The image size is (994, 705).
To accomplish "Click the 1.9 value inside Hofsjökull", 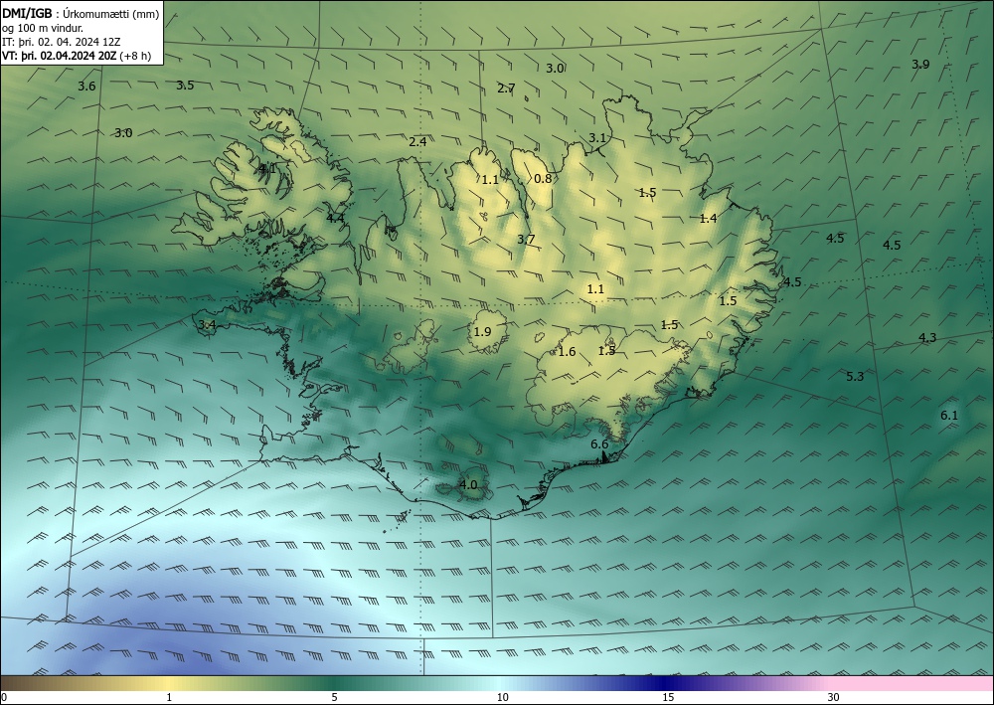I will 482,331.
